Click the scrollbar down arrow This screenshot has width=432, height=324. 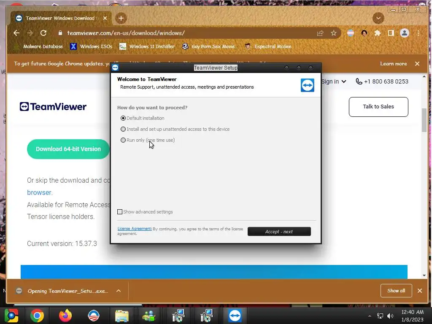(x=424, y=275)
